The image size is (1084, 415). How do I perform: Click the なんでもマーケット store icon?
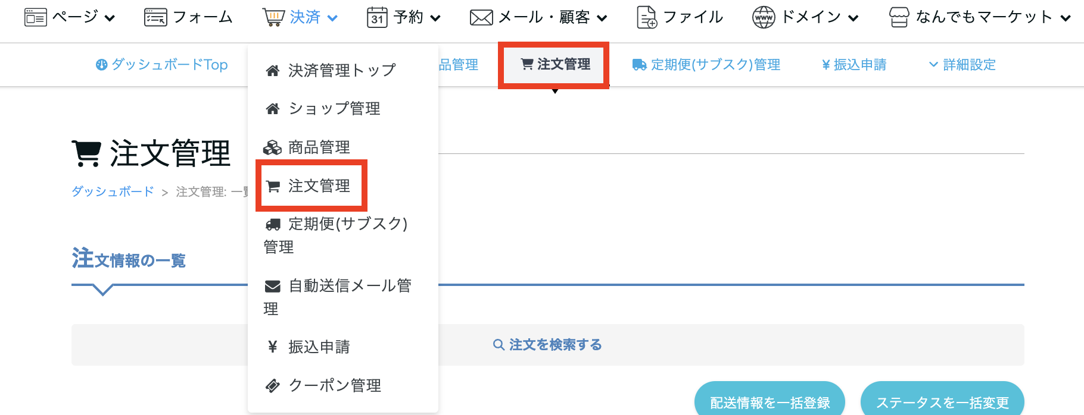899,18
